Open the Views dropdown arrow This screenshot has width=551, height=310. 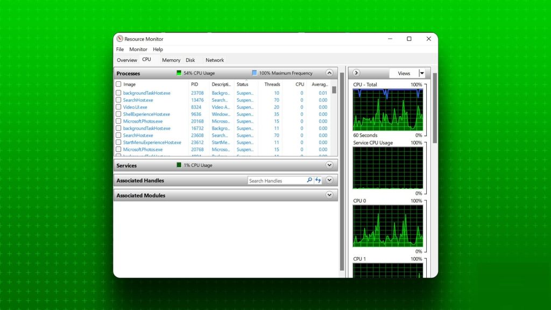pyautogui.click(x=422, y=73)
